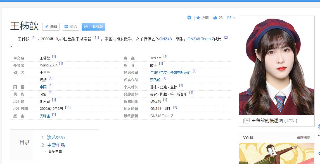Click the gallery icon beside 王秭歆的概述图
This screenshot has height=164, width=320.
[246, 121]
